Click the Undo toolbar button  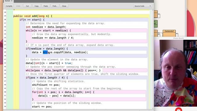pos(18,6)
